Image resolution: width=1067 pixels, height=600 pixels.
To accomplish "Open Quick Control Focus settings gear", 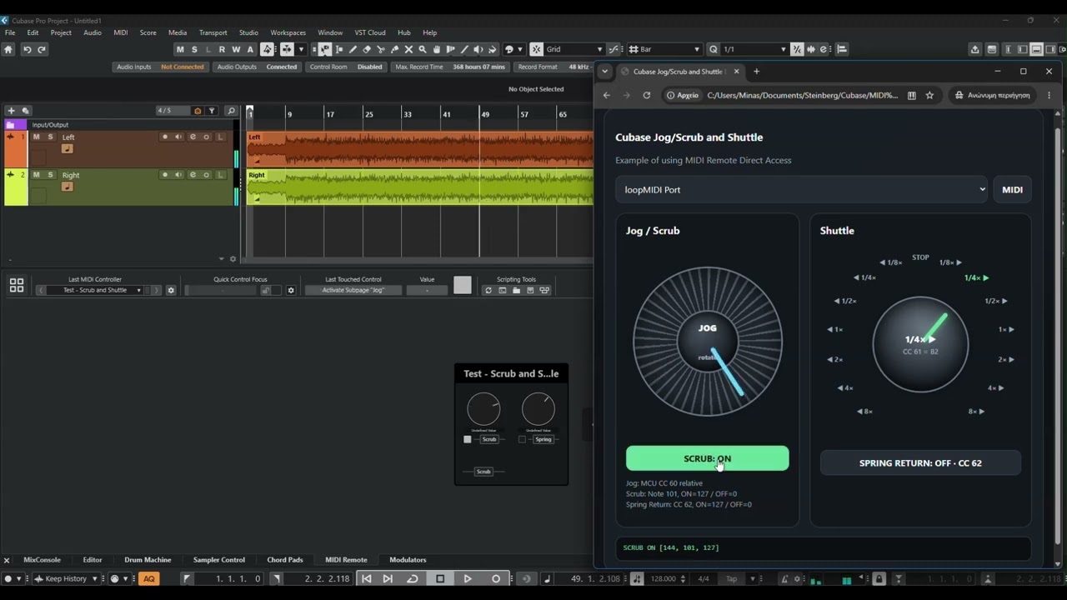I will (291, 290).
